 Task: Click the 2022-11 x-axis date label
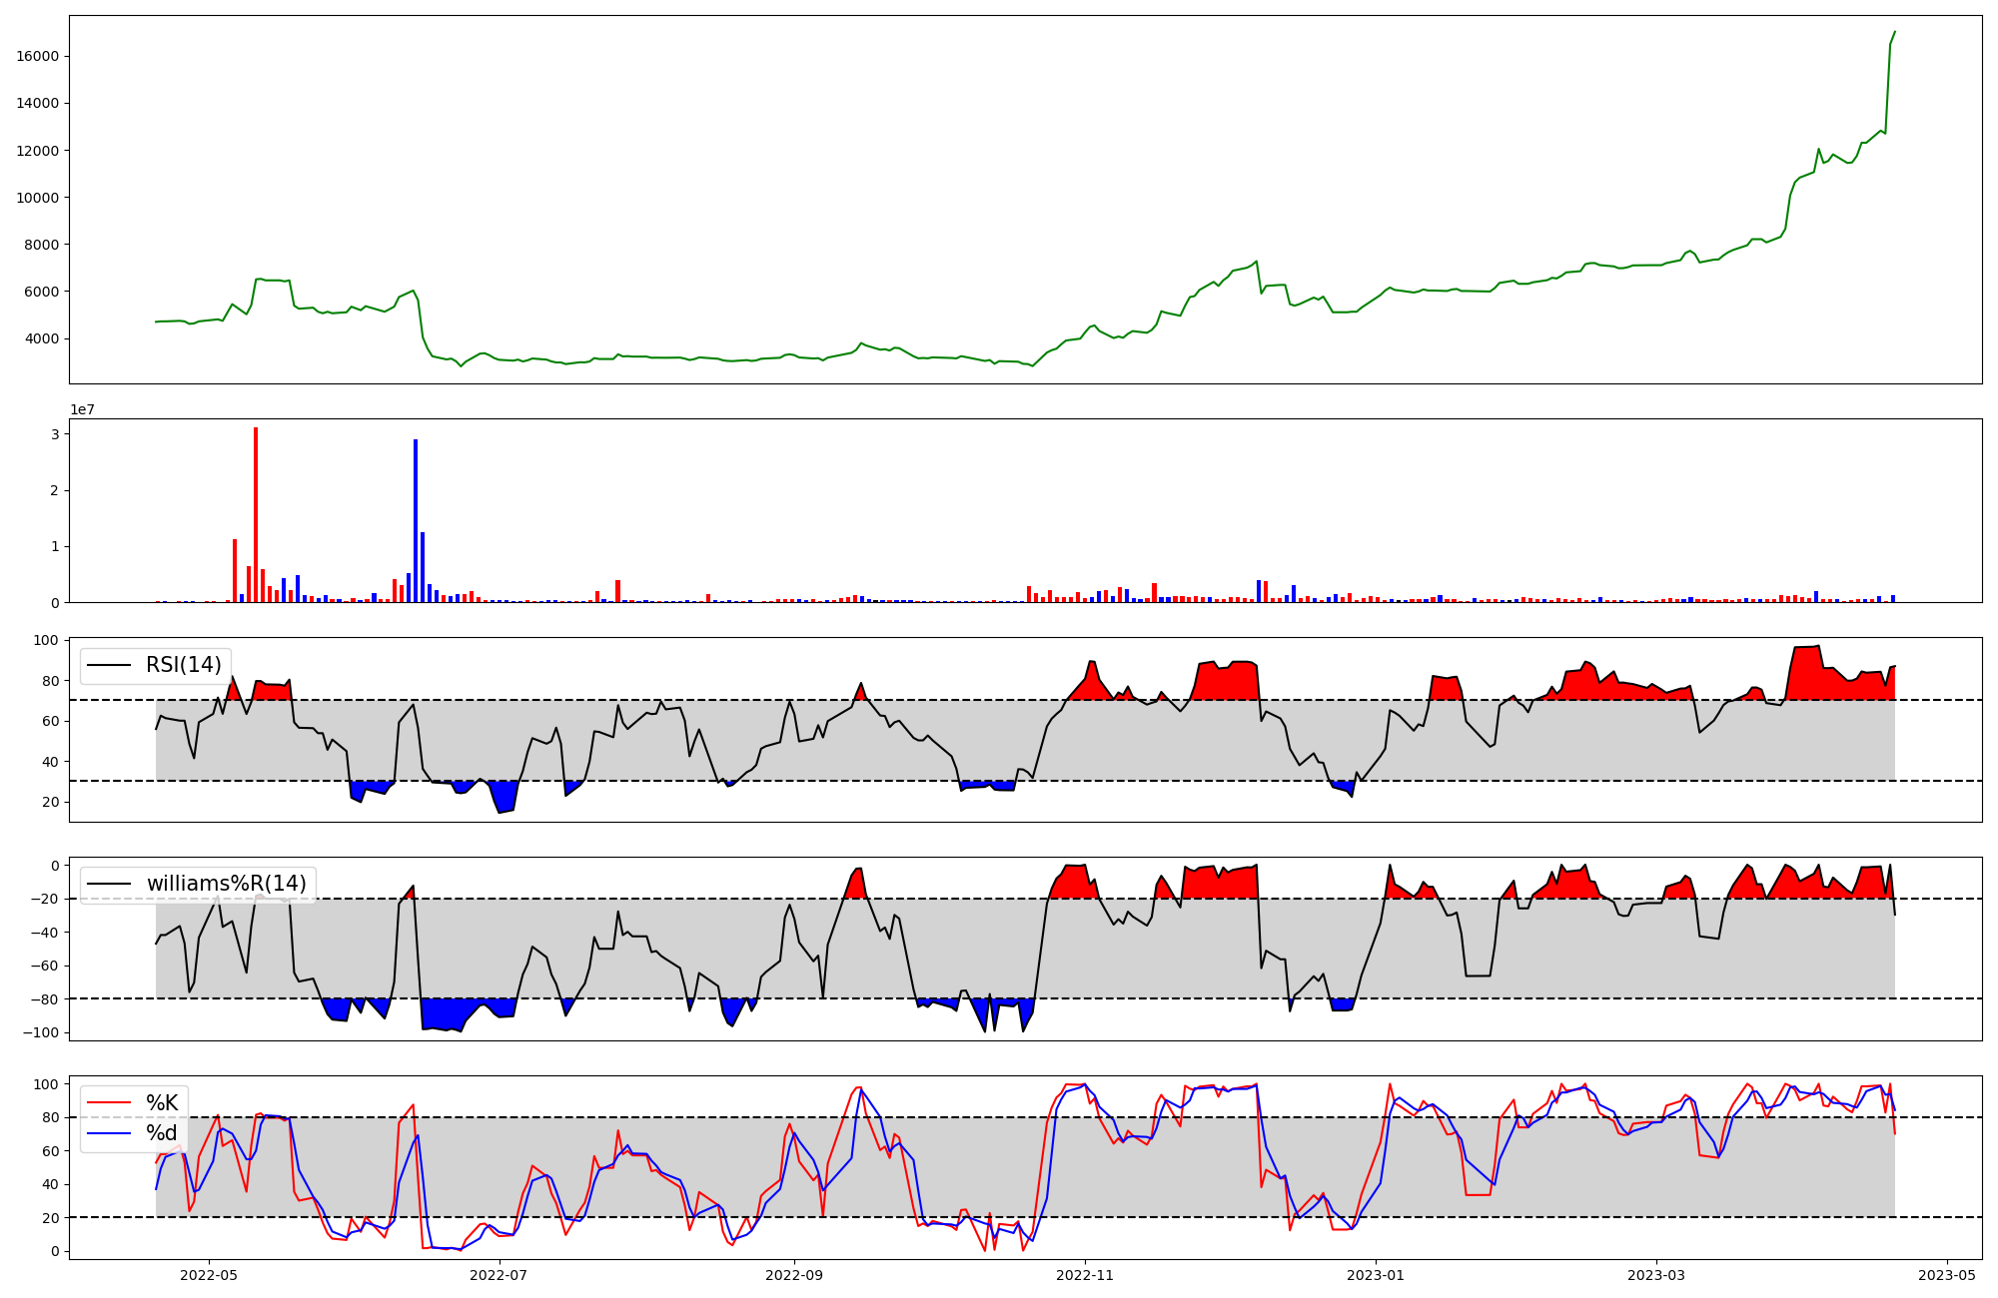(x=1085, y=1275)
